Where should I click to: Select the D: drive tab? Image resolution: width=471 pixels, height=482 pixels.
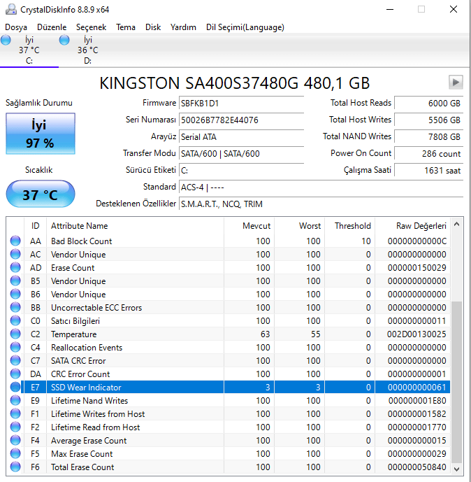tap(88, 50)
